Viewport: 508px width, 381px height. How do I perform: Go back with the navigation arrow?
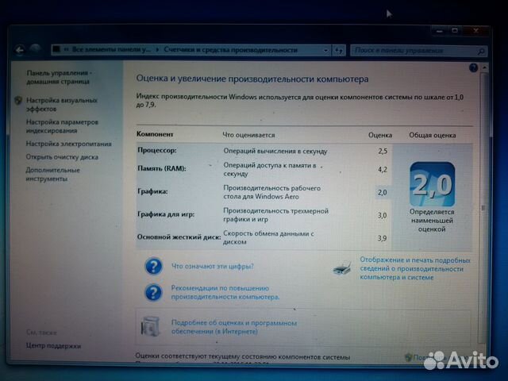point(19,50)
